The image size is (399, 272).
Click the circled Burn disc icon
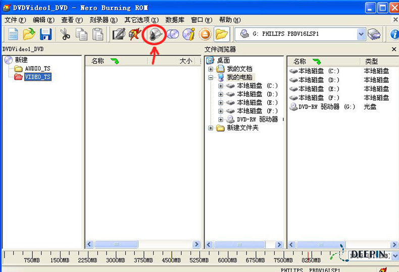[156, 34]
